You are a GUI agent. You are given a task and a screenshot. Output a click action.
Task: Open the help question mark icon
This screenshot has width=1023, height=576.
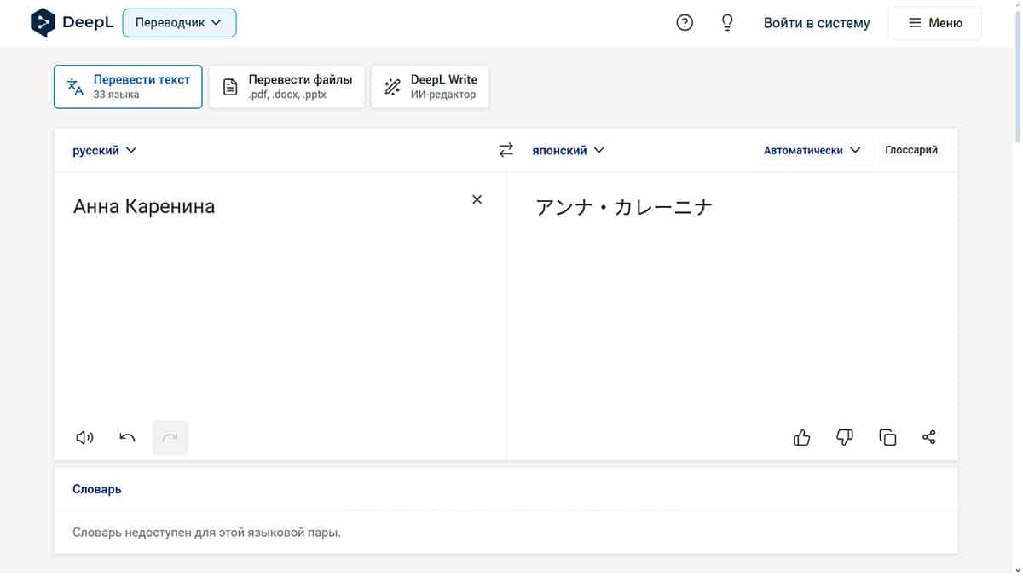[685, 23]
